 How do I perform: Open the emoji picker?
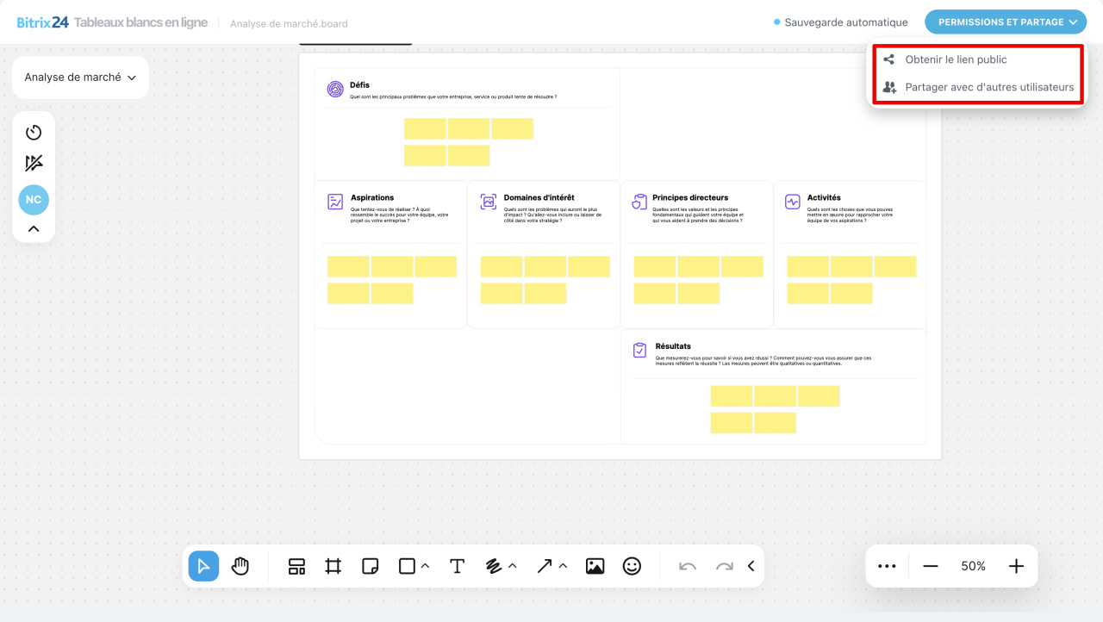[x=632, y=566]
